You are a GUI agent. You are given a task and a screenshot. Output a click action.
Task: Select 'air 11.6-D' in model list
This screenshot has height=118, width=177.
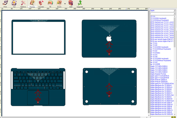tap(154, 51)
